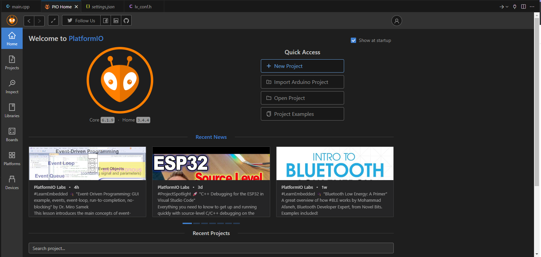This screenshot has height=257, width=541.
Task: Click the "PlatformIO Labs • 3d" post header
Action: 180,187
